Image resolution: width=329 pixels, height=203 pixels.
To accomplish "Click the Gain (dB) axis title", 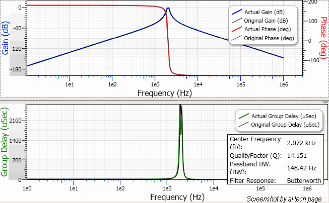I will pos(6,38).
